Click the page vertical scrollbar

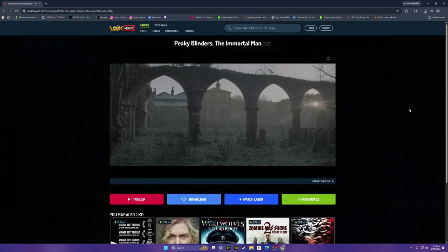[x=447, y=103]
